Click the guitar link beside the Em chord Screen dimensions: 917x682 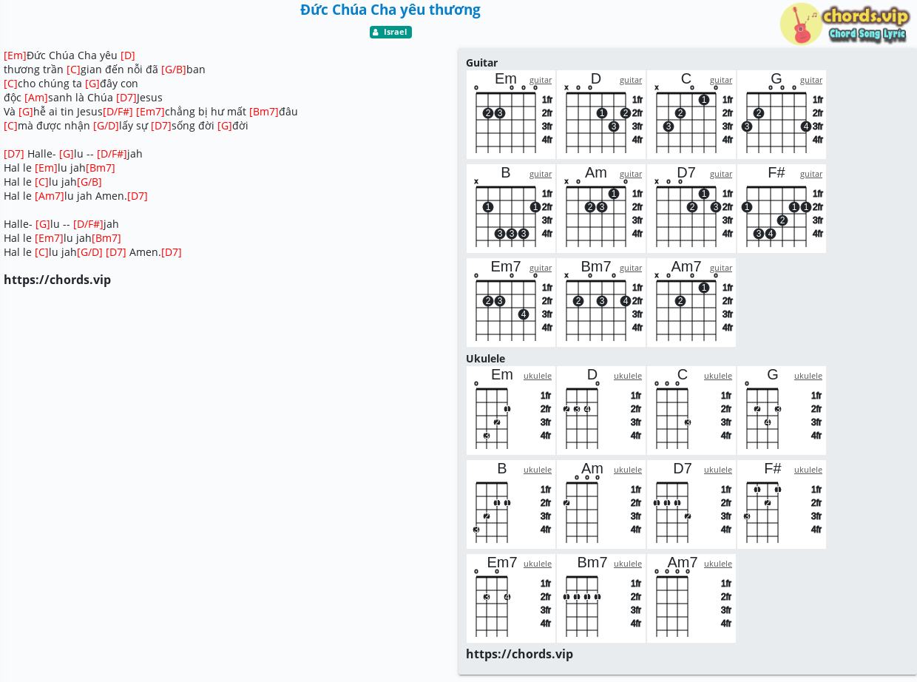tap(541, 80)
